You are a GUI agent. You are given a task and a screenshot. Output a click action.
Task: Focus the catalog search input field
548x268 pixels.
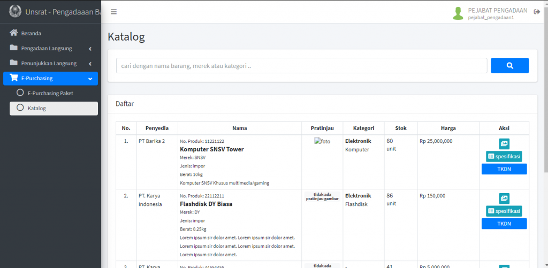[302, 66]
